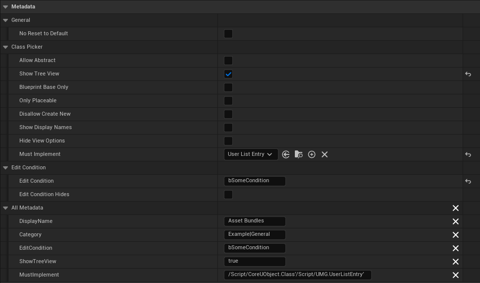This screenshot has width=480, height=283.
Task: Collapse the General category
Action: tap(5, 20)
